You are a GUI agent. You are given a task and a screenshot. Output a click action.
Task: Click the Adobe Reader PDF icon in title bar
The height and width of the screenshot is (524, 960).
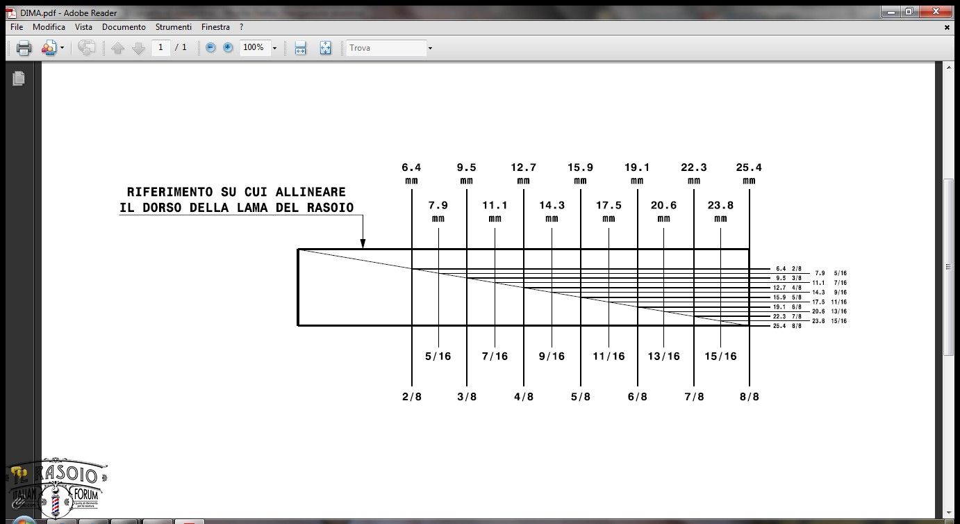coord(11,13)
